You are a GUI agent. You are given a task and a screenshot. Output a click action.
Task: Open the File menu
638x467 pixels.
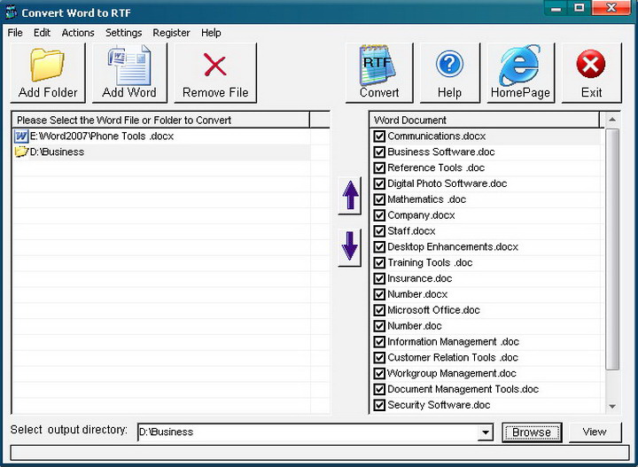pyautogui.click(x=15, y=33)
